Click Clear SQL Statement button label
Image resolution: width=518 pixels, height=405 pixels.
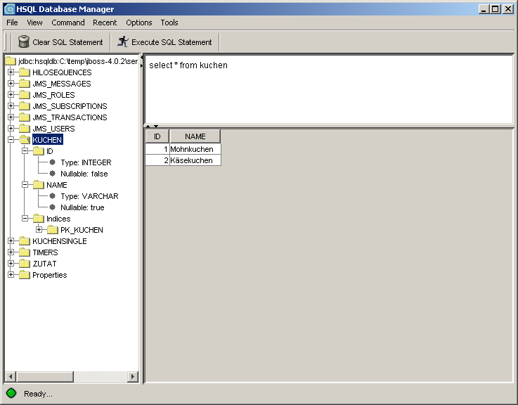tap(67, 42)
